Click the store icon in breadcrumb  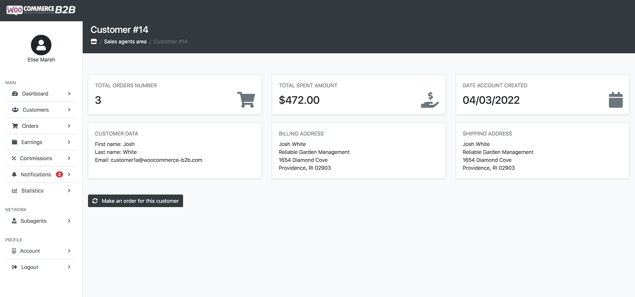click(94, 42)
